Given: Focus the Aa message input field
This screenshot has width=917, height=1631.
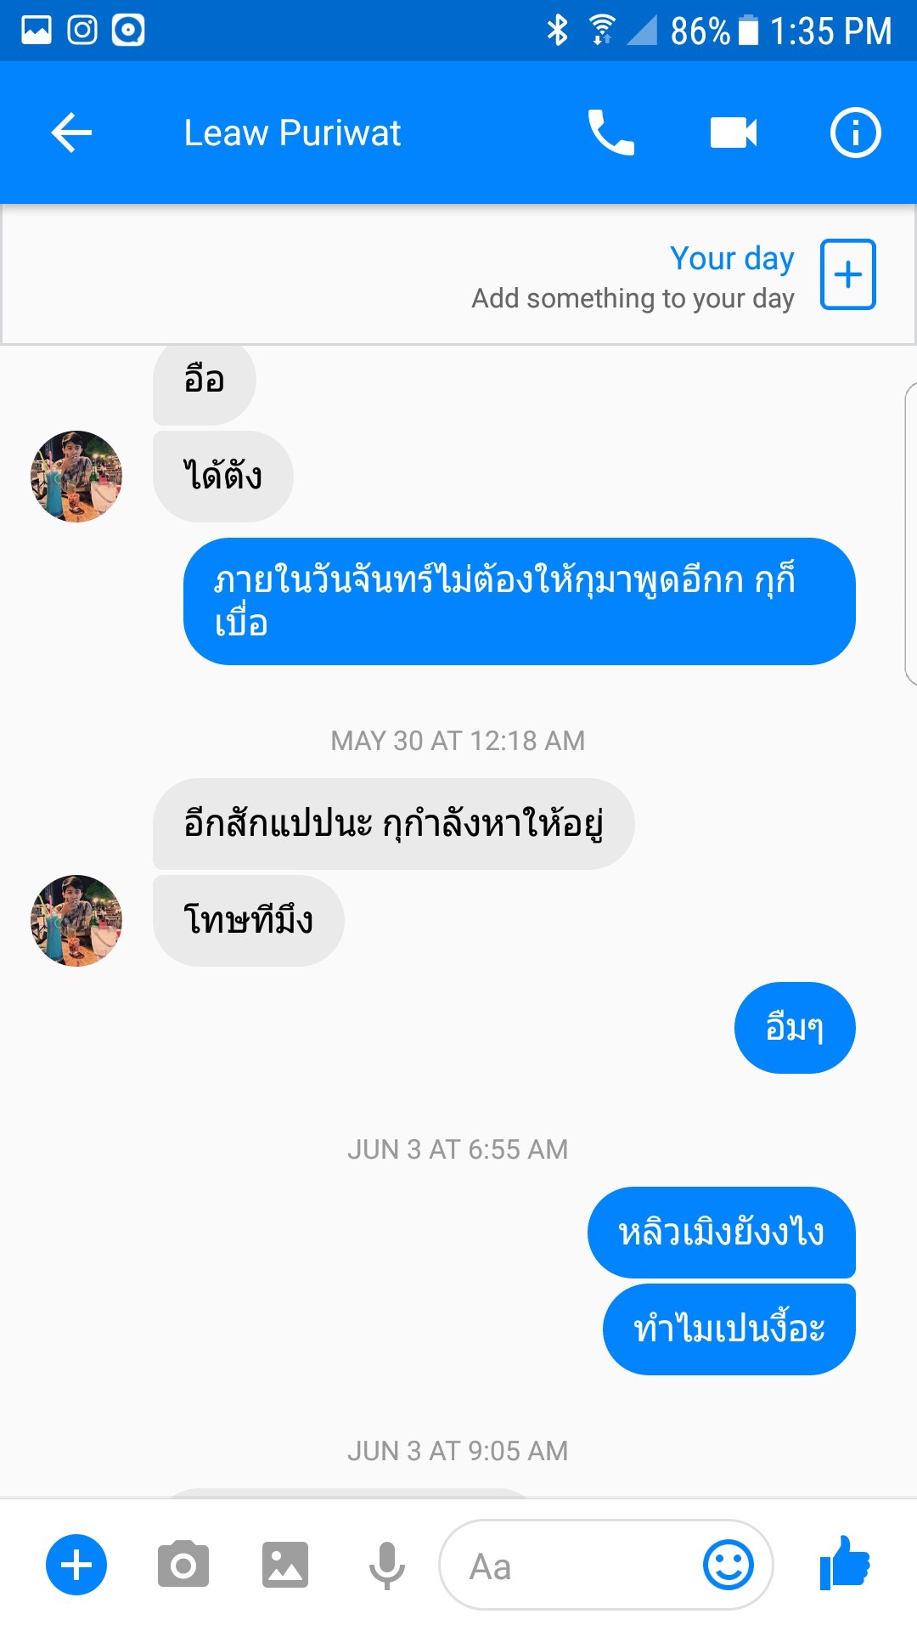Looking at the screenshot, I should point(606,1565).
